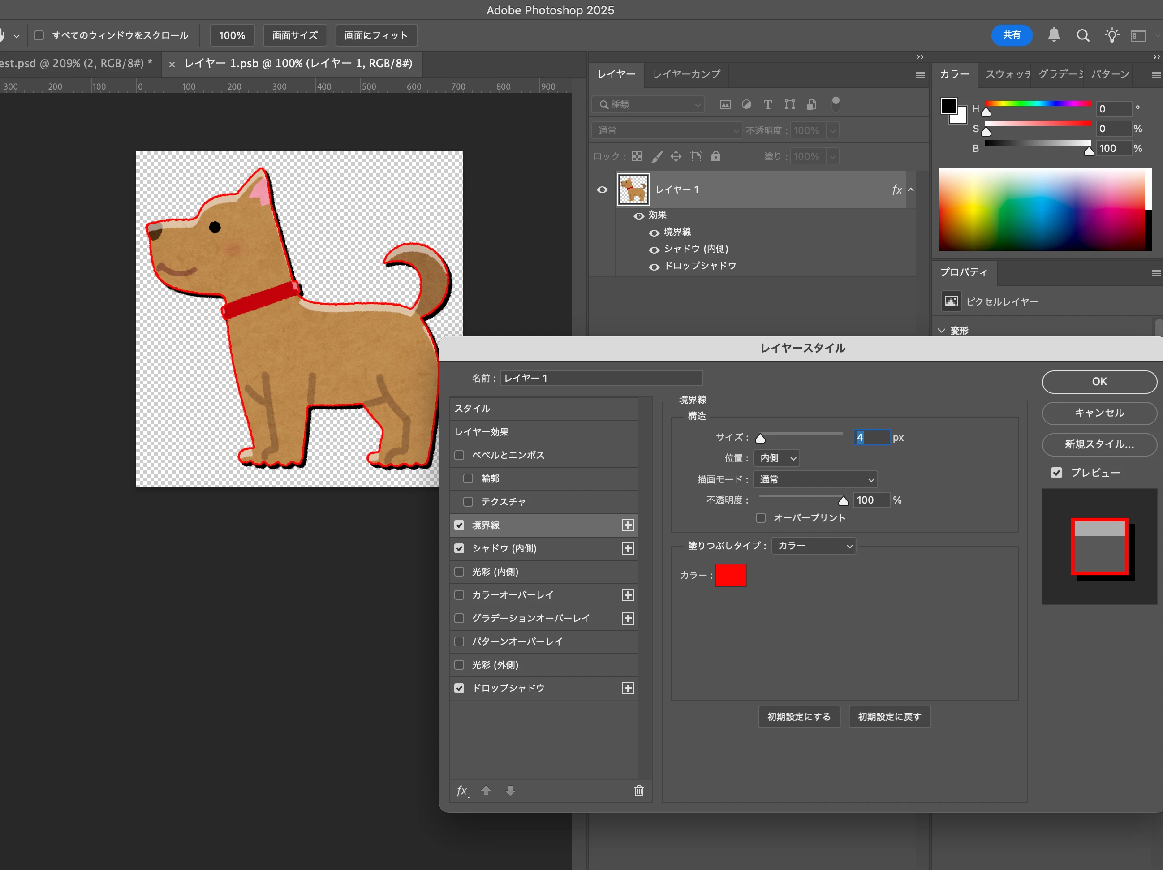Screen dimensions: 1163x870
Task: Click the OK button
Action: pos(1099,382)
